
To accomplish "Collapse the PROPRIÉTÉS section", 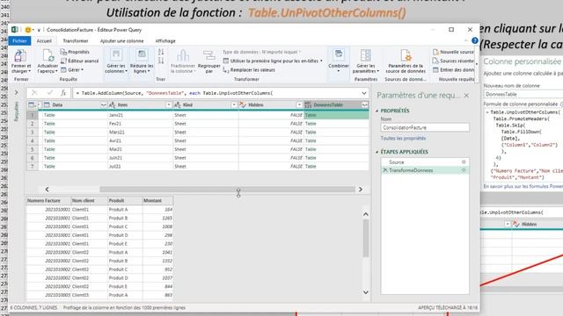I will [377, 111].
